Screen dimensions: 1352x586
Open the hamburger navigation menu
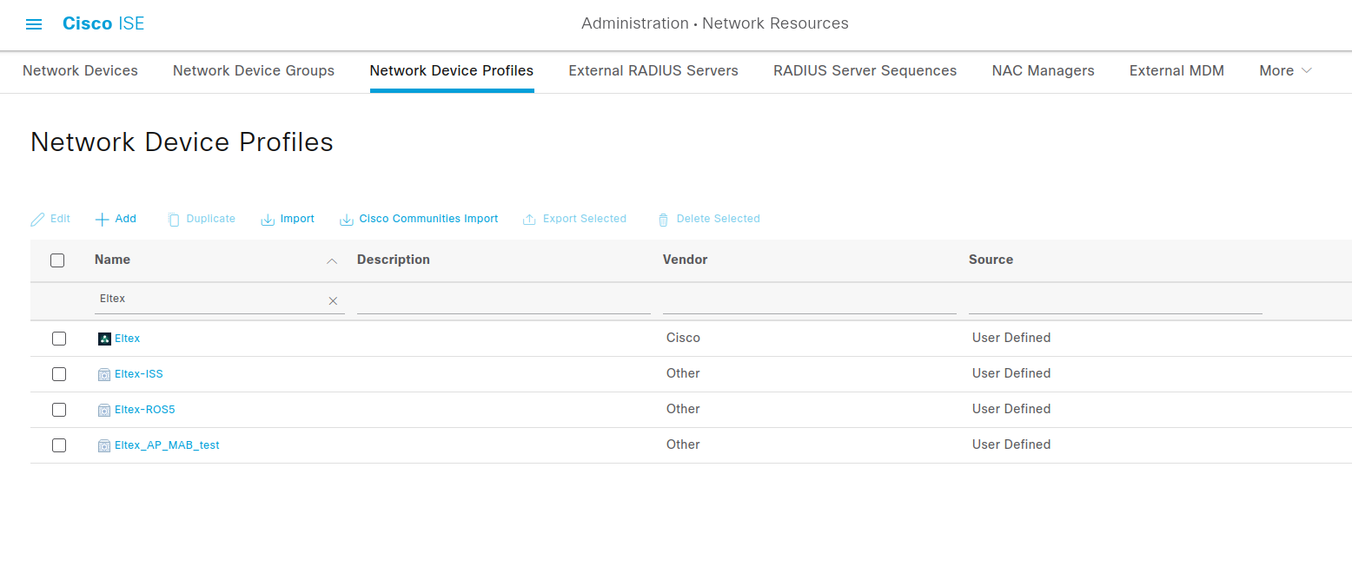pyautogui.click(x=34, y=24)
